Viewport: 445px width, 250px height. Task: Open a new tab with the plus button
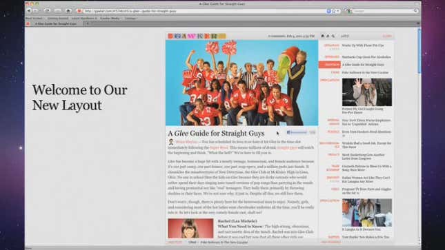click(88, 24)
